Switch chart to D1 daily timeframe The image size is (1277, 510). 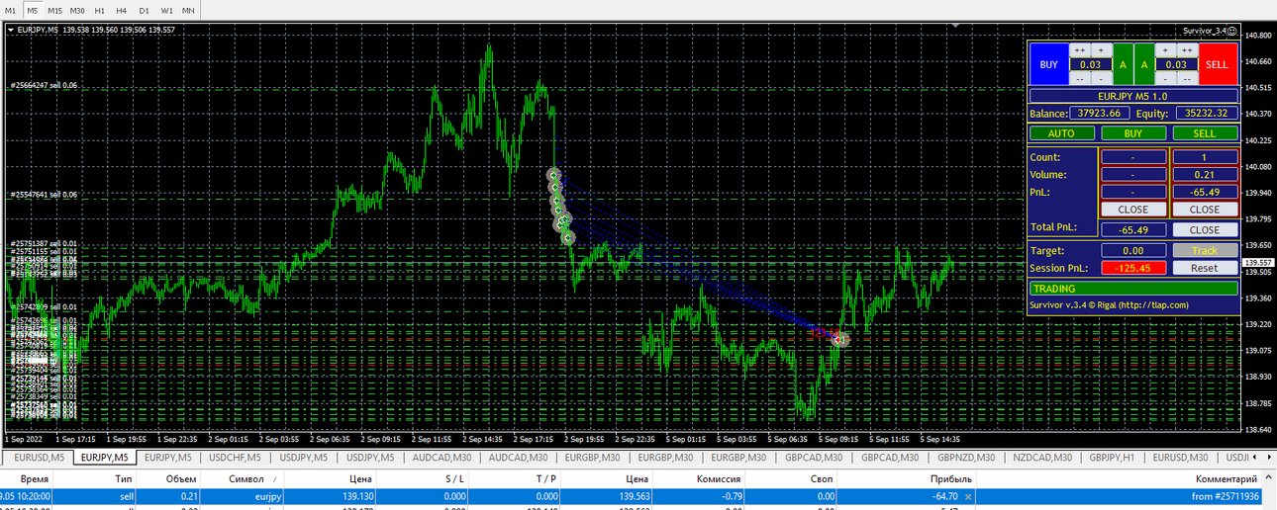point(145,10)
